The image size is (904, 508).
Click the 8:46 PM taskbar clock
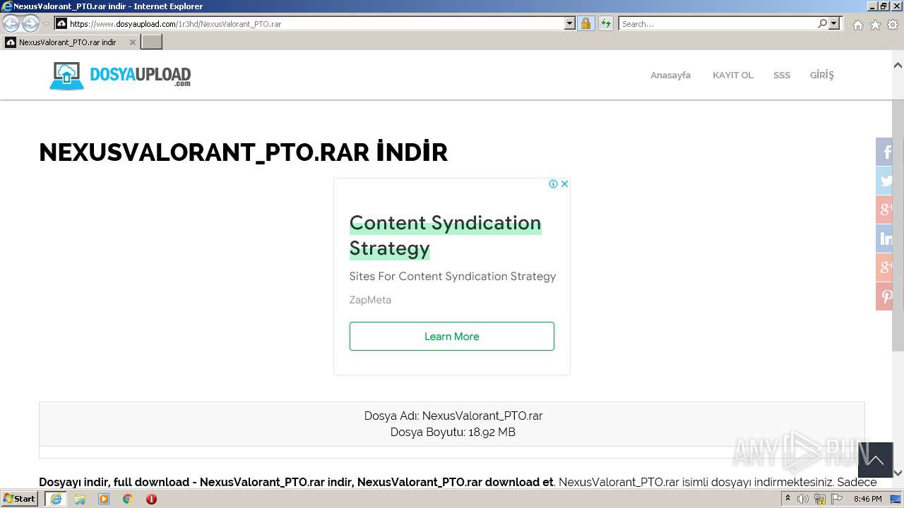click(x=867, y=499)
